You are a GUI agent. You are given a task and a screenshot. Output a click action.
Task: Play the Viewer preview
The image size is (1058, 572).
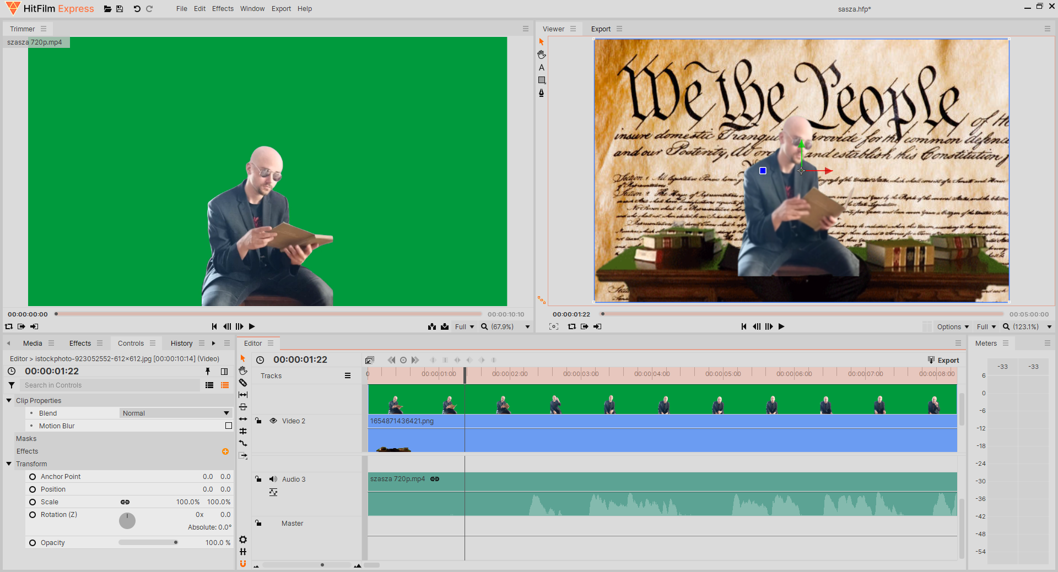[781, 326]
